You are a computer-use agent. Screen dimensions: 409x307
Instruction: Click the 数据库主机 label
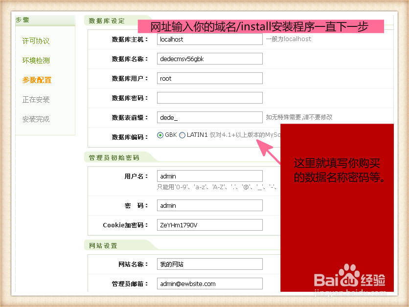pos(130,39)
